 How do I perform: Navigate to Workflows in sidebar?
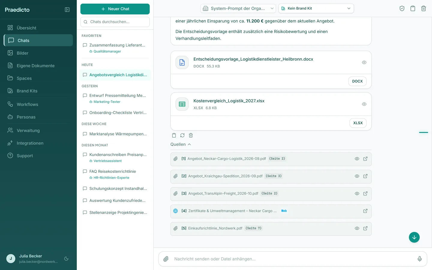38,104
